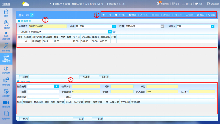Open the help question mark next to 退回厂商
Viewport: 220px width, 124px height.
[x=32, y=15]
